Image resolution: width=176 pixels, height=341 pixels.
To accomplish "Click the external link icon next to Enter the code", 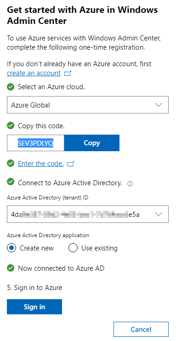I will 71,164.
